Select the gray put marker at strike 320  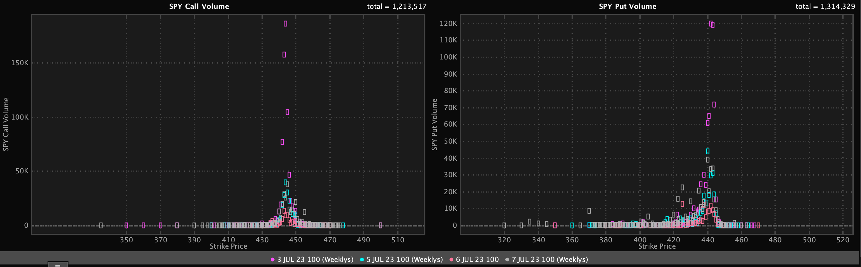click(504, 225)
